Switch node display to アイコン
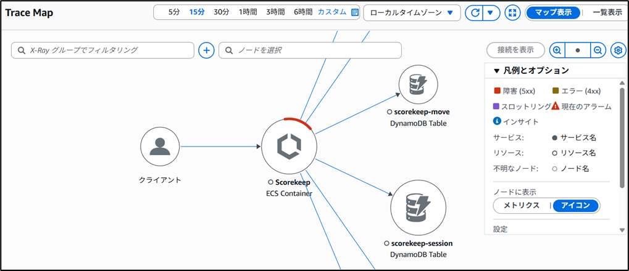629x271 pixels. pyautogui.click(x=575, y=206)
